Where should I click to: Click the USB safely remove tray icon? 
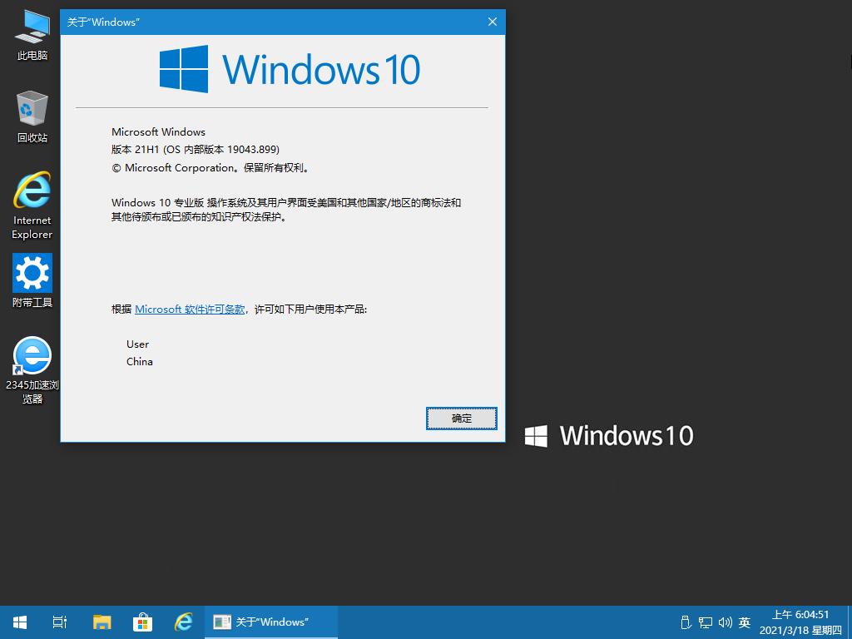point(686,622)
